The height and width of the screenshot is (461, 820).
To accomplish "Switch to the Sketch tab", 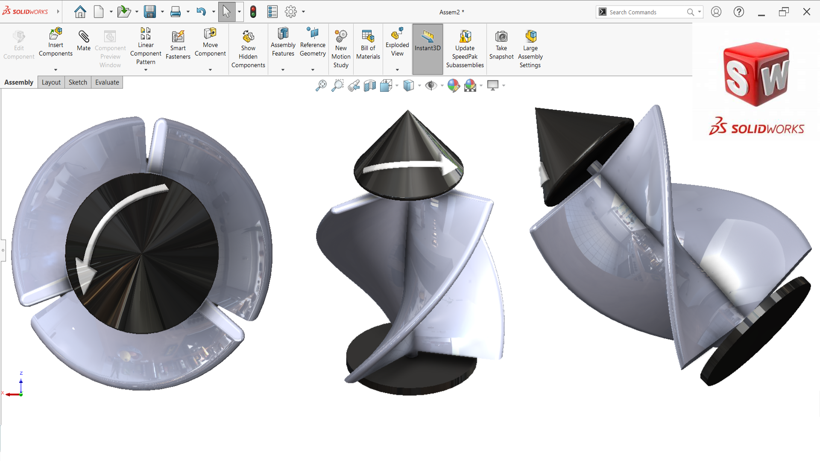I will [x=78, y=82].
